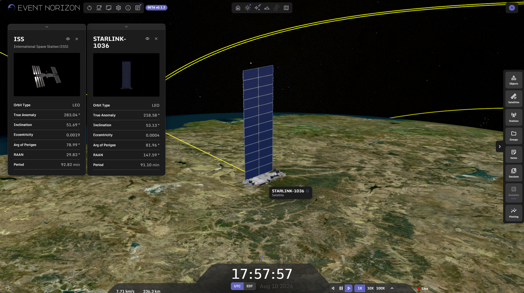Open the news/changelog document icon

click(138, 8)
